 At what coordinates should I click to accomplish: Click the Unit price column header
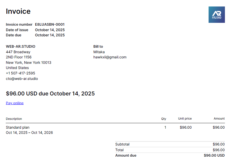click(x=185, y=119)
